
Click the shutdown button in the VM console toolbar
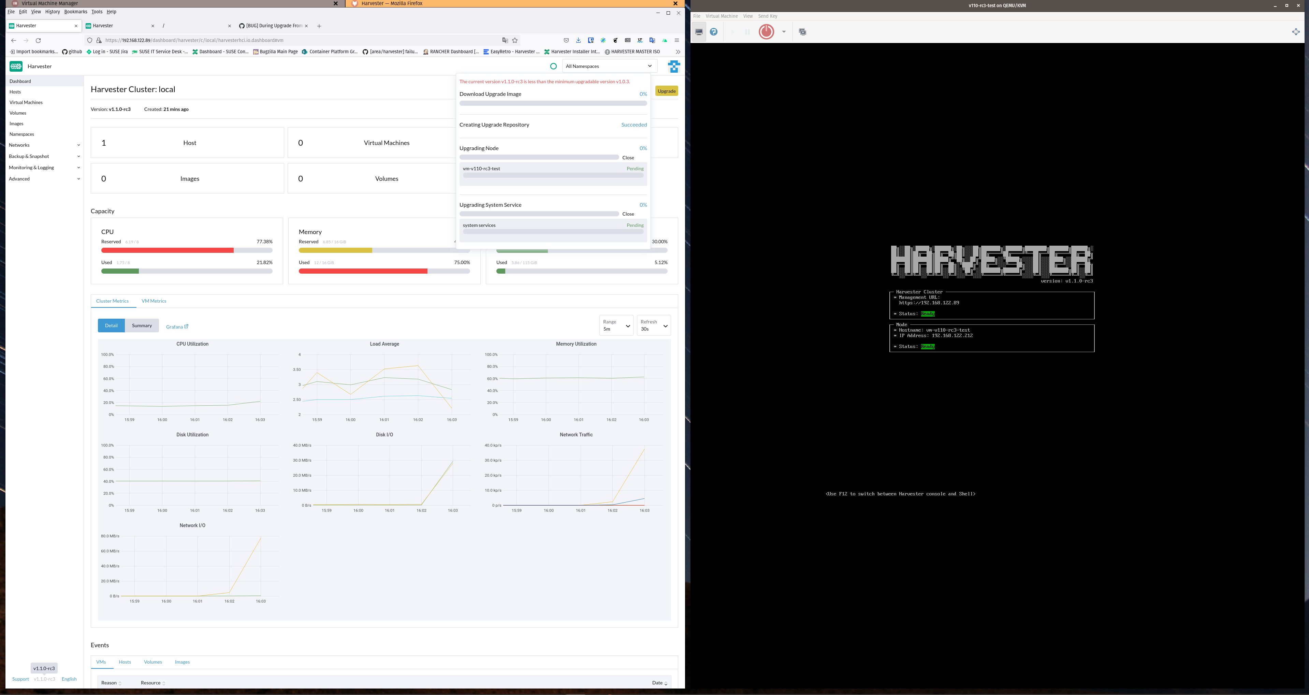pyautogui.click(x=766, y=31)
